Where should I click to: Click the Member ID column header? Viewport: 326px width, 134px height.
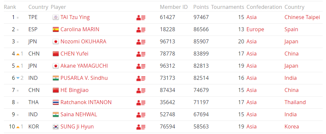pos(174,7)
